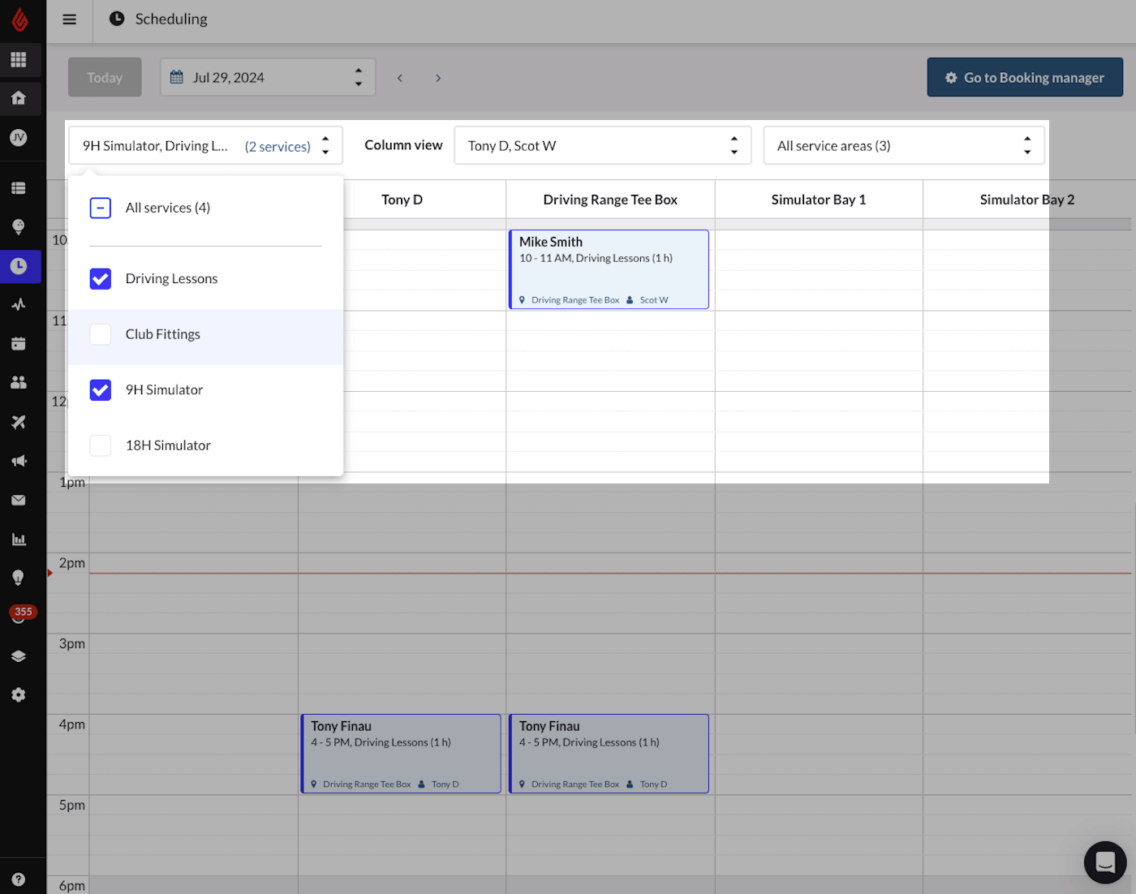
Task: Open the activity pulse icon in sidebar
Action: [x=19, y=305]
